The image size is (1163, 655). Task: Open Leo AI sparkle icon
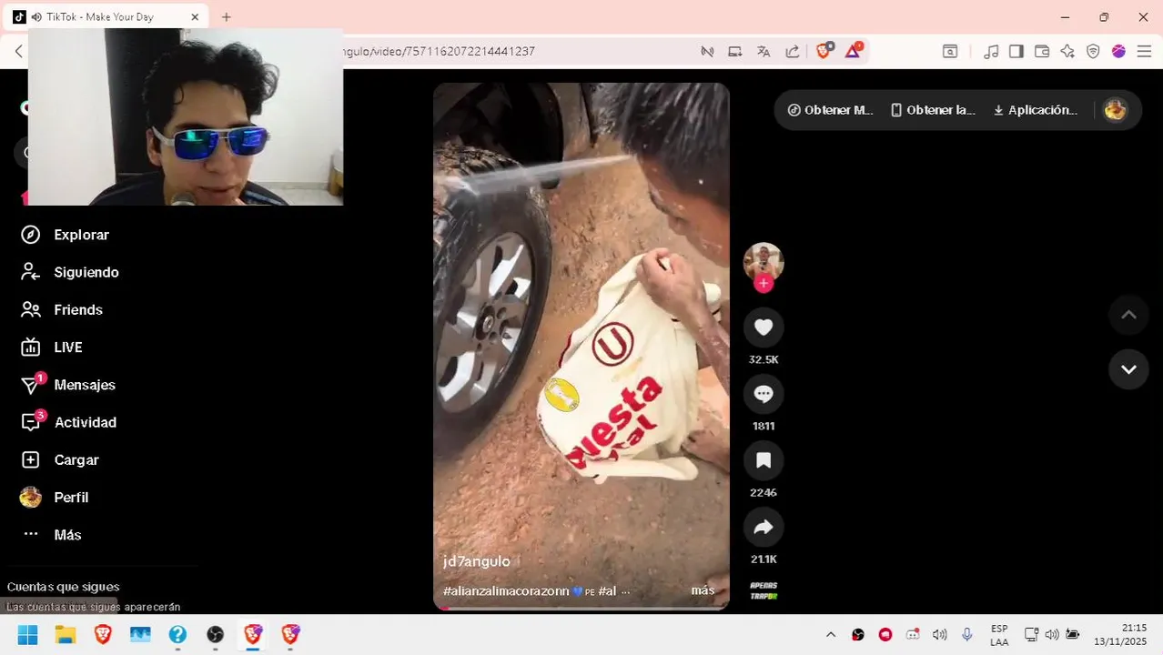coord(1067,51)
